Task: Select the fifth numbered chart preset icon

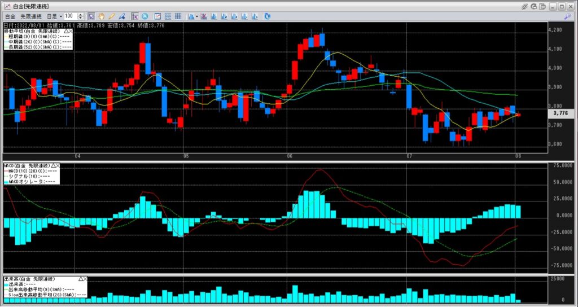Action: tap(255, 16)
